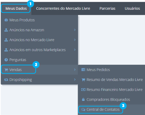
Task: Click the question mark icon beside Perguntas
Action: [6, 60]
